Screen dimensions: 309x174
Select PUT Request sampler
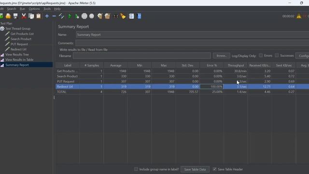pos(19,44)
